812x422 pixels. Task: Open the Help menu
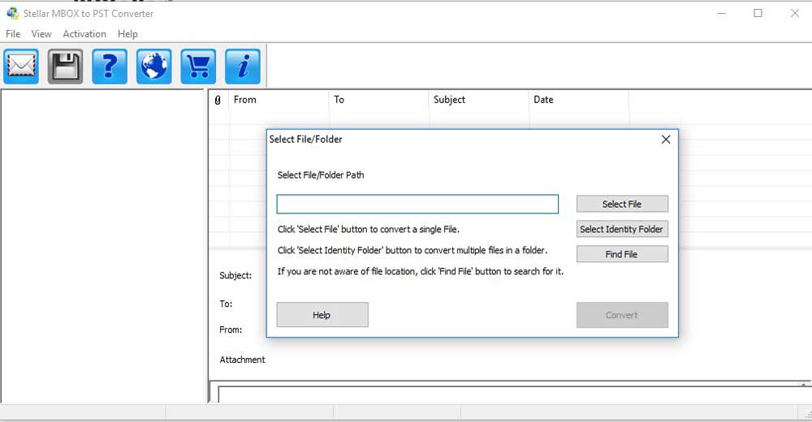click(127, 33)
